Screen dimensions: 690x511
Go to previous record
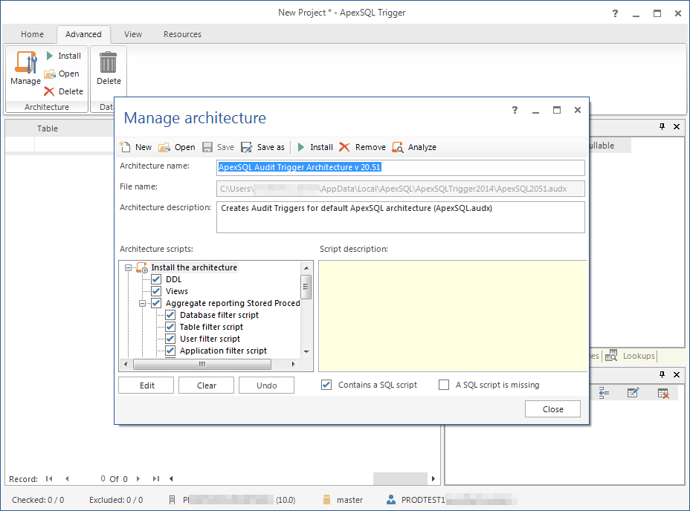[x=67, y=478]
